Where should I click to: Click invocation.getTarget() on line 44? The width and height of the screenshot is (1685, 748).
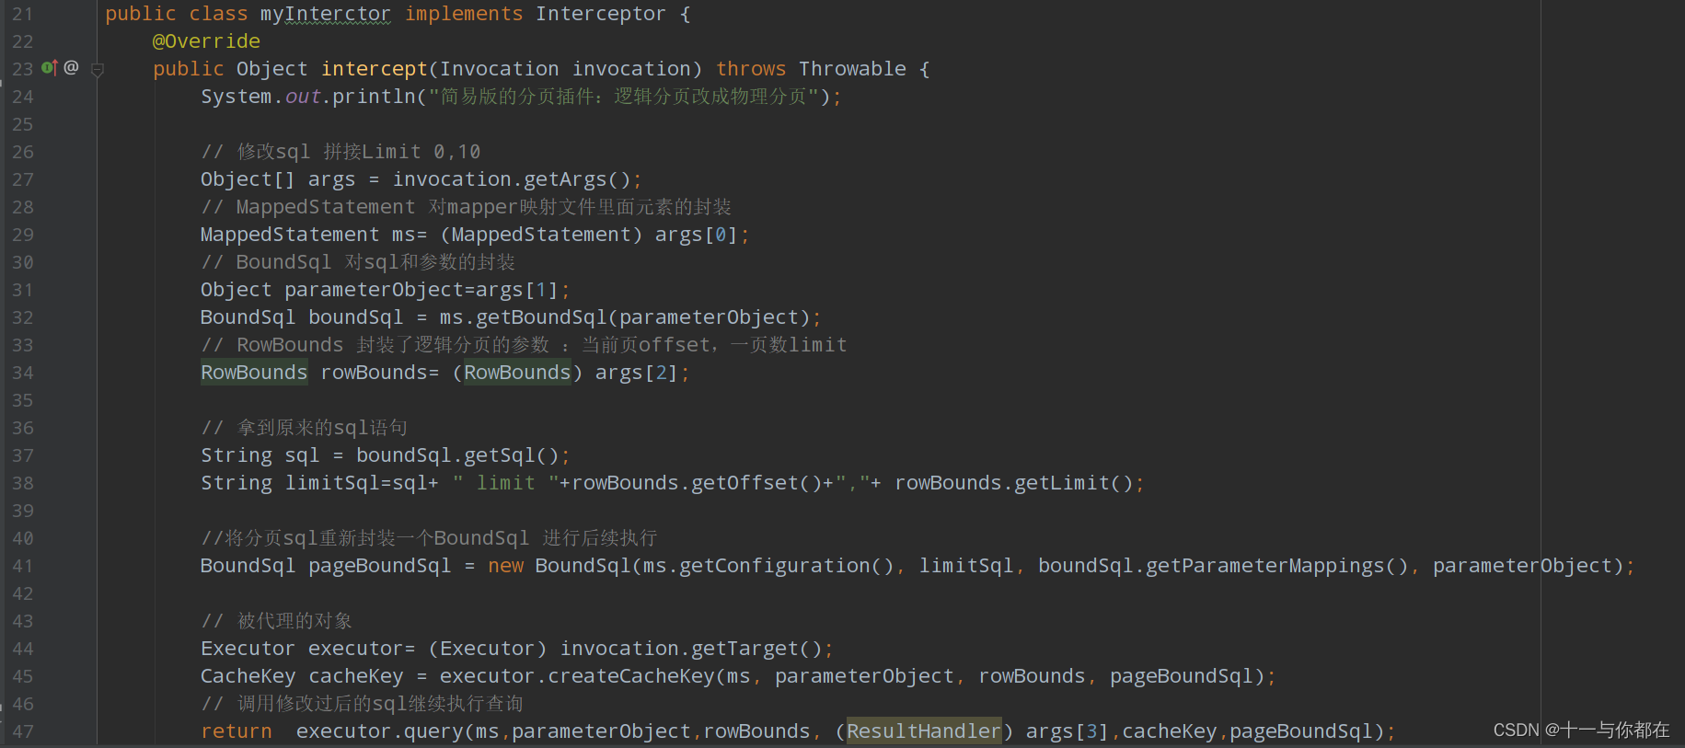[691, 649]
